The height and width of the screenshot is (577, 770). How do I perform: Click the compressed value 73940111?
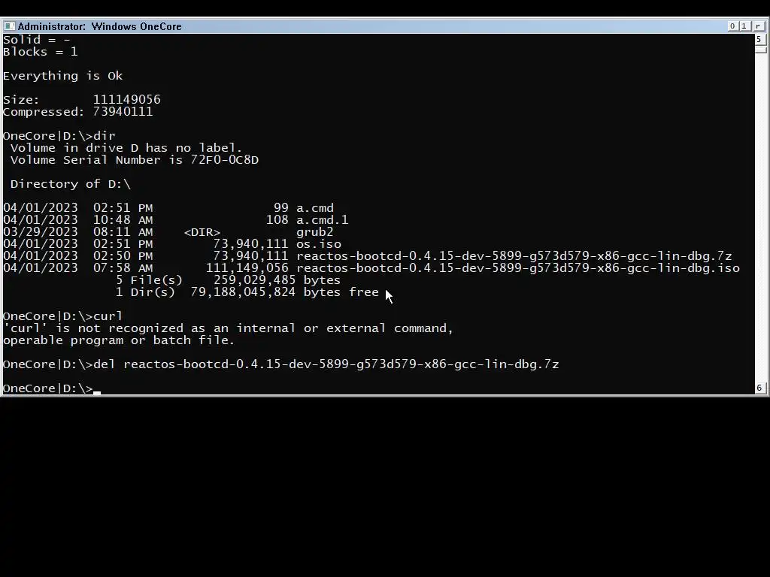(123, 111)
